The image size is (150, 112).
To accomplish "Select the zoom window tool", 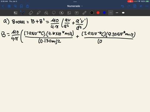I will click(x=16, y=13).
